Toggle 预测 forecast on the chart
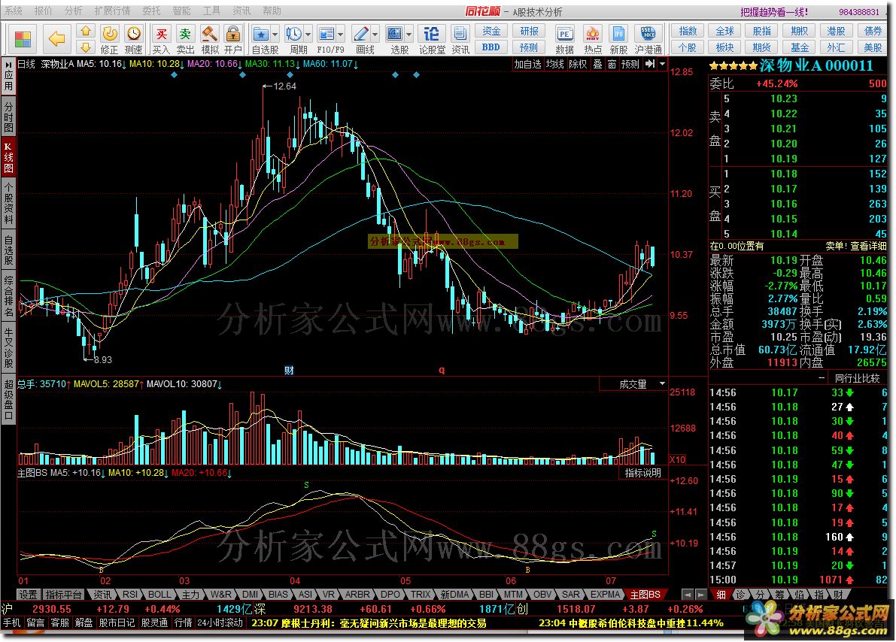This screenshot has height=642, width=896. pos(630,64)
